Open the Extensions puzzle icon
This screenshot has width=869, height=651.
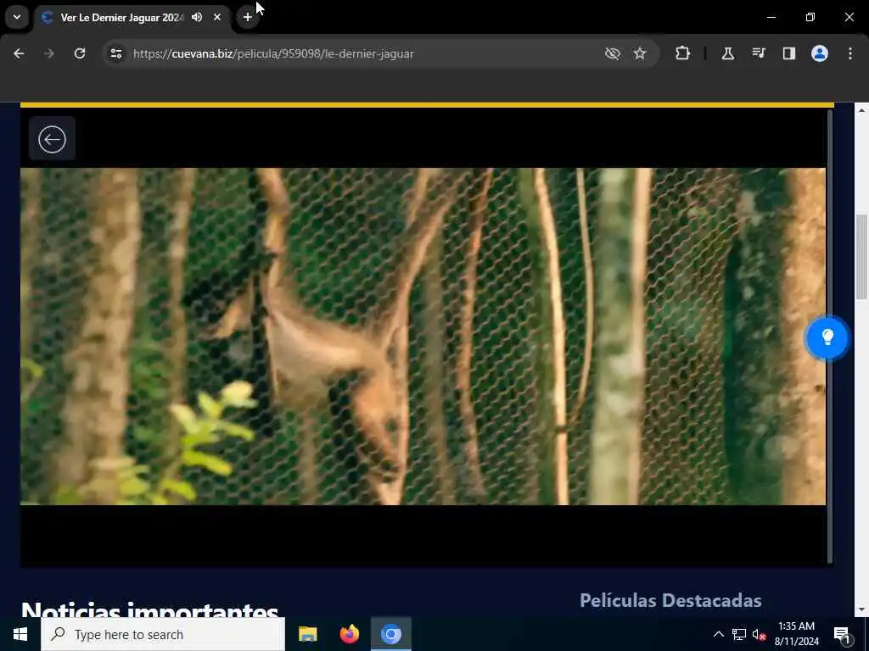pos(683,53)
